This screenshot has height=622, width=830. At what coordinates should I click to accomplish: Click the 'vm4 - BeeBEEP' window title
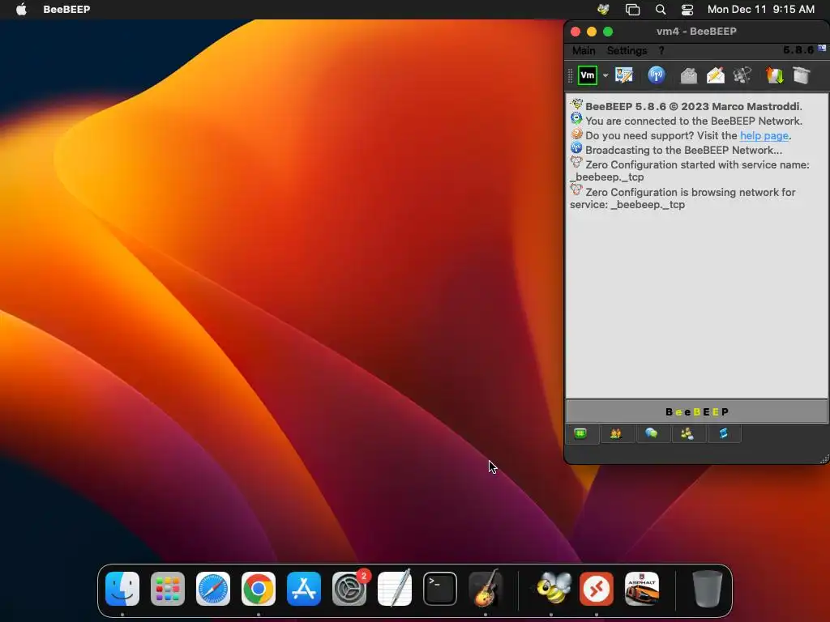pyautogui.click(x=696, y=32)
